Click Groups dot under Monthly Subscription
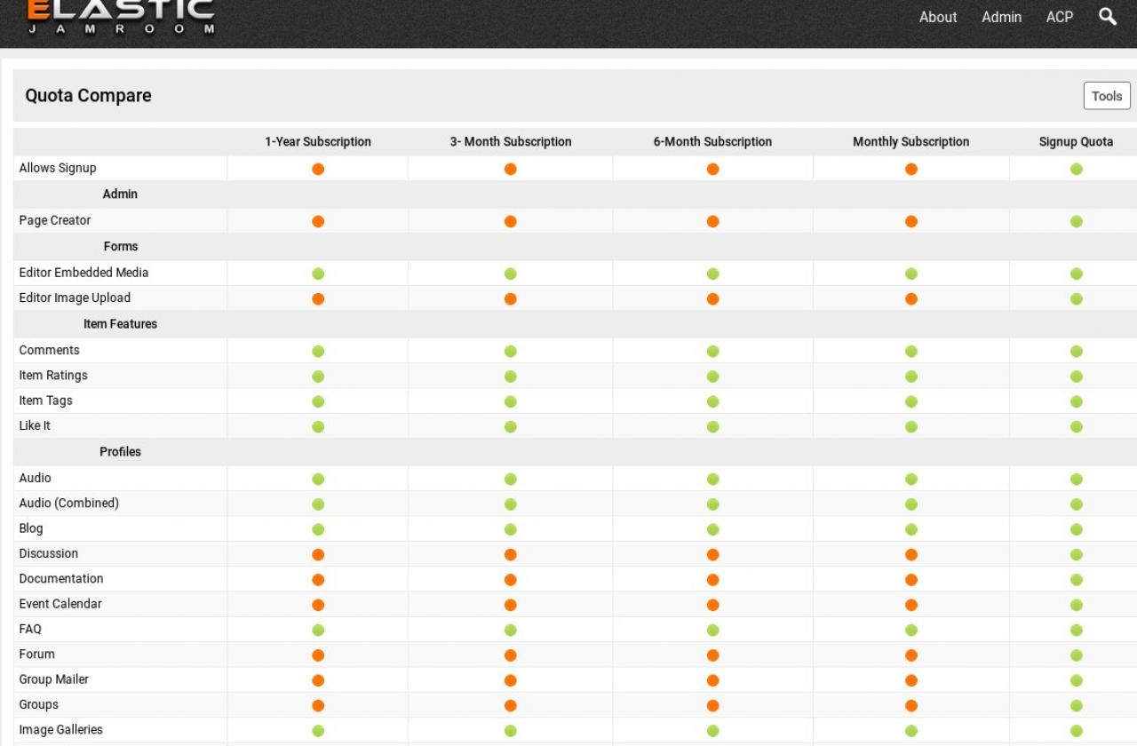 [x=910, y=706]
